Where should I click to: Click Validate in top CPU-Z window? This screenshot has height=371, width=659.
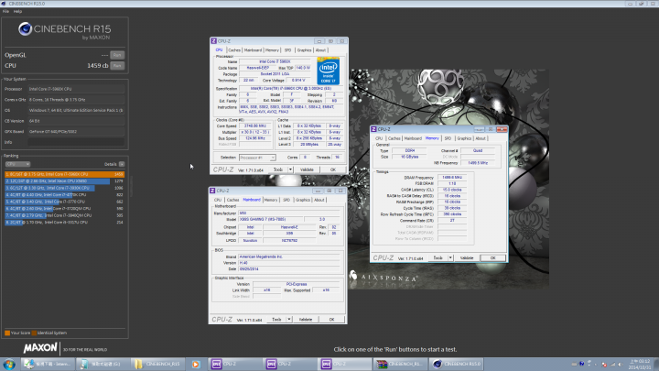pyautogui.click(x=307, y=169)
